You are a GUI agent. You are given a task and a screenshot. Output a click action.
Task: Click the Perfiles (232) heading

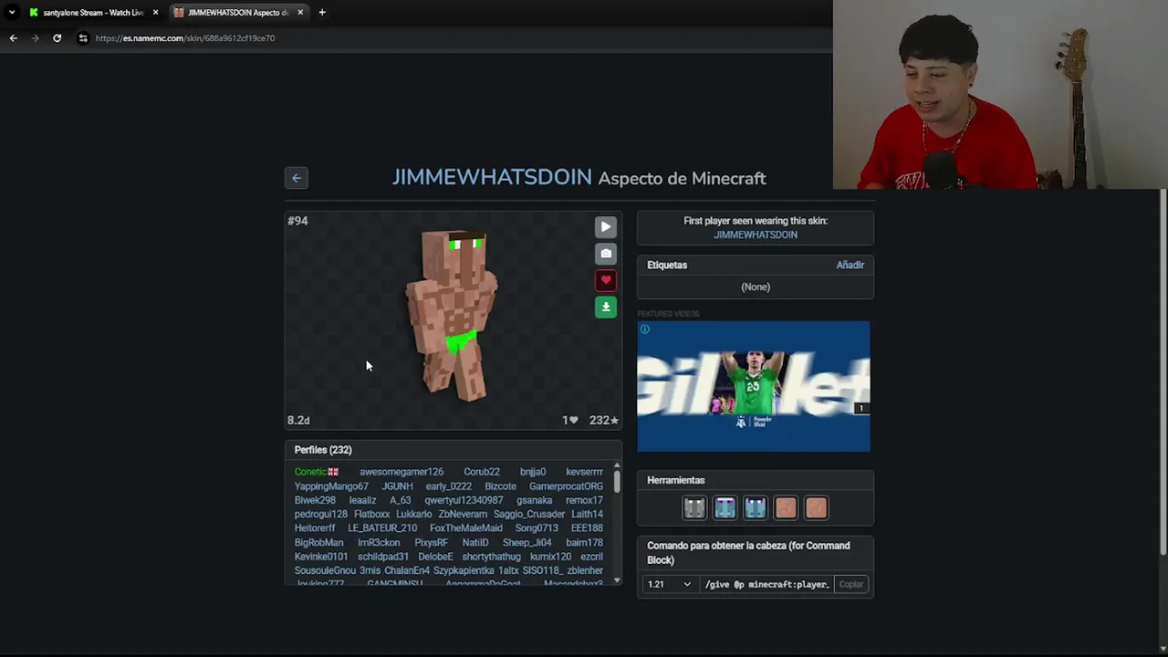[x=323, y=450]
